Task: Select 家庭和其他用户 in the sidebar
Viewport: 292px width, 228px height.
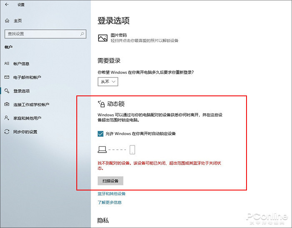Action: point(27,118)
